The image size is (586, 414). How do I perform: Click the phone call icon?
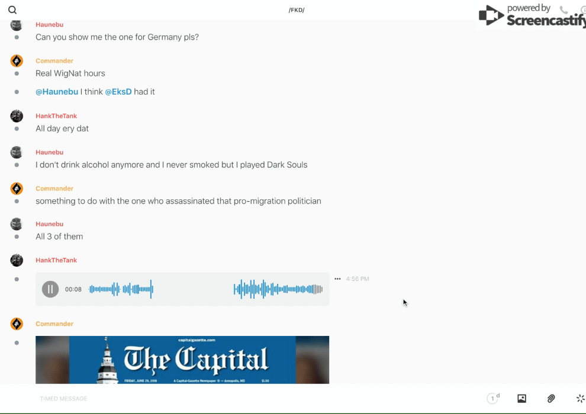point(564,10)
